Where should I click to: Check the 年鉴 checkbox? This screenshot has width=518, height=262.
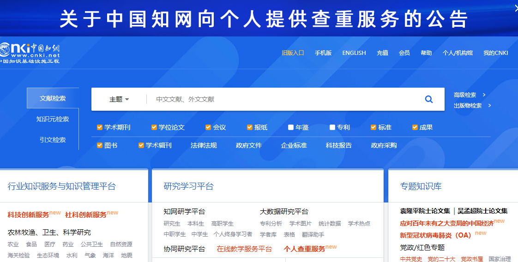pos(291,127)
